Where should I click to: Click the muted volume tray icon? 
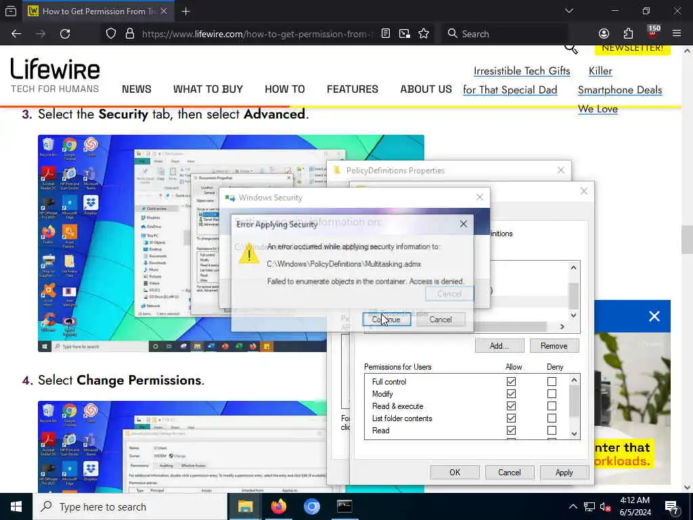606,507
